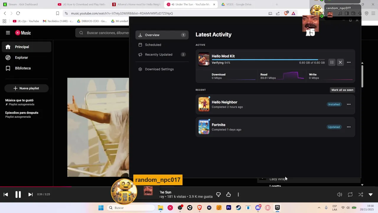Click the Brave Shields lion icon
Screen dimensions: 378x213
click(286, 13)
